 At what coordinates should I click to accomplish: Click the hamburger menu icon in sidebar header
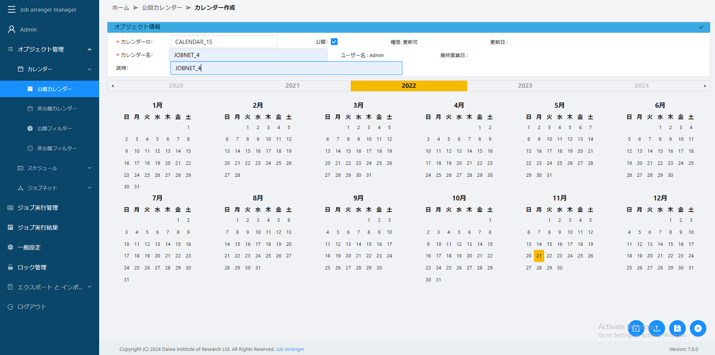coord(11,10)
